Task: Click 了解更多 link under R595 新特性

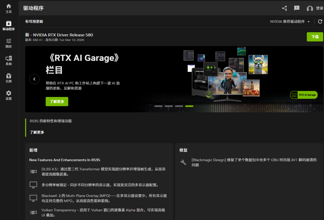Action: tap(37, 132)
